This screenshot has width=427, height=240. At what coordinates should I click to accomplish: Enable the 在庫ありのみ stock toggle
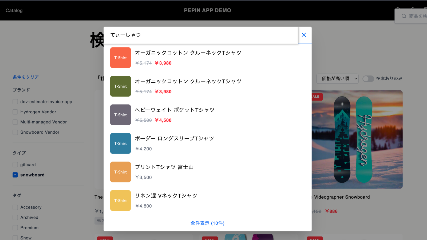368,79
